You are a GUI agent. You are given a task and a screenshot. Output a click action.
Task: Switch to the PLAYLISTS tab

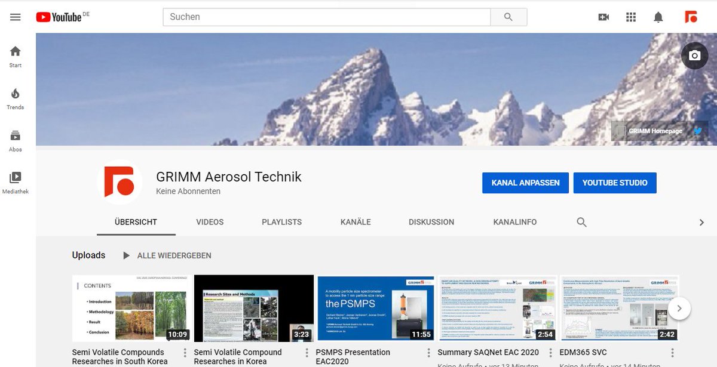(281, 222)
